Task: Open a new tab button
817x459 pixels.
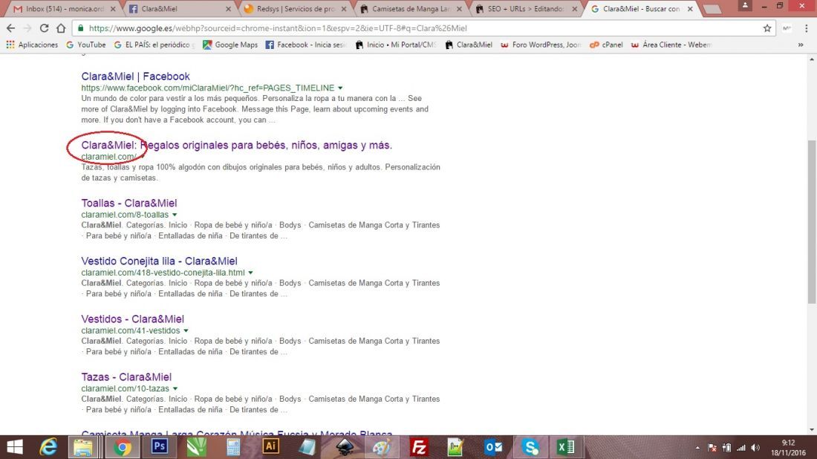Action: (712, 9)
